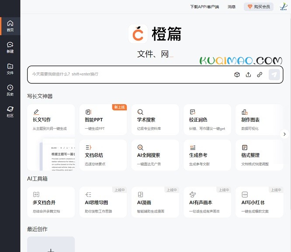Click the 一键直达无广告 description text

149,164
